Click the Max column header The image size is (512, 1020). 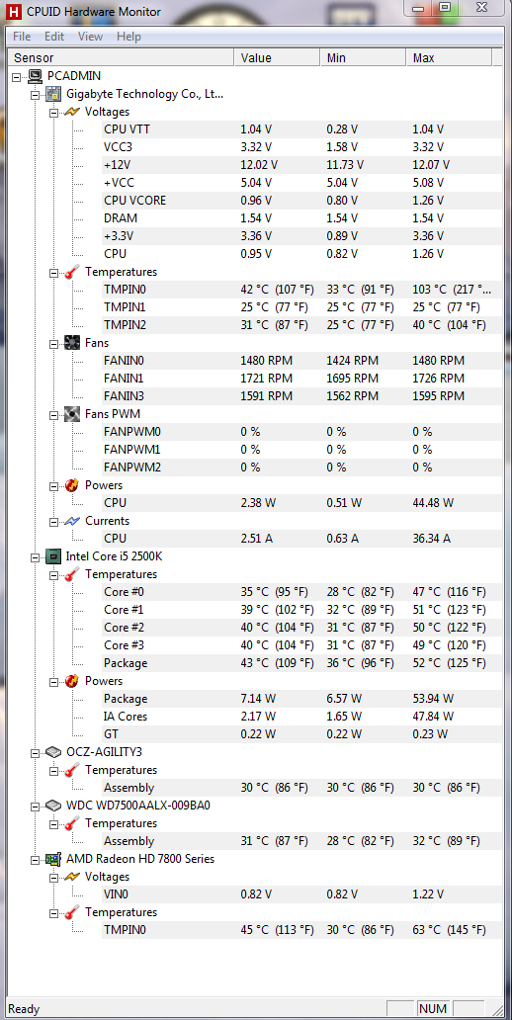click(x=449, y=58)
